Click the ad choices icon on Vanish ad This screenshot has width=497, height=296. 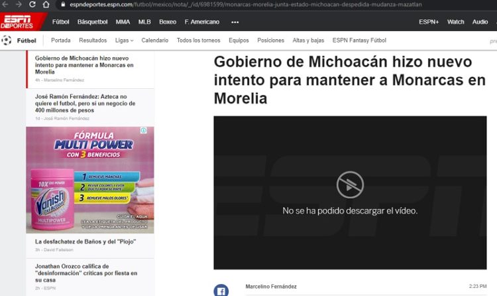pos(144,130)
